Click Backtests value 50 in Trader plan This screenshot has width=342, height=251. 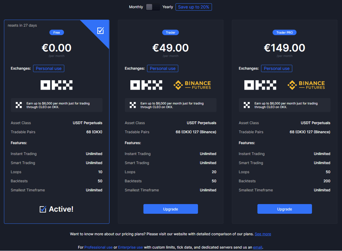pyautogui.click(x=214, y=181)
